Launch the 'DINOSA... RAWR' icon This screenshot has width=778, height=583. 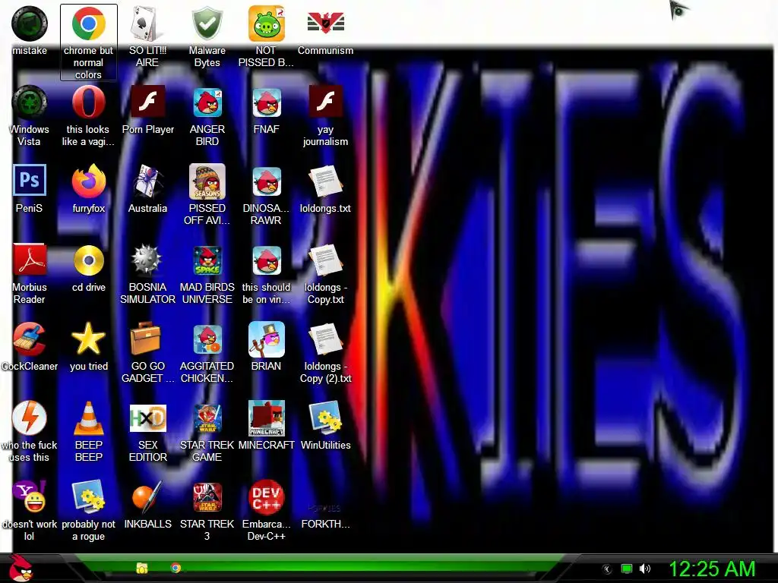coord(267,181)
